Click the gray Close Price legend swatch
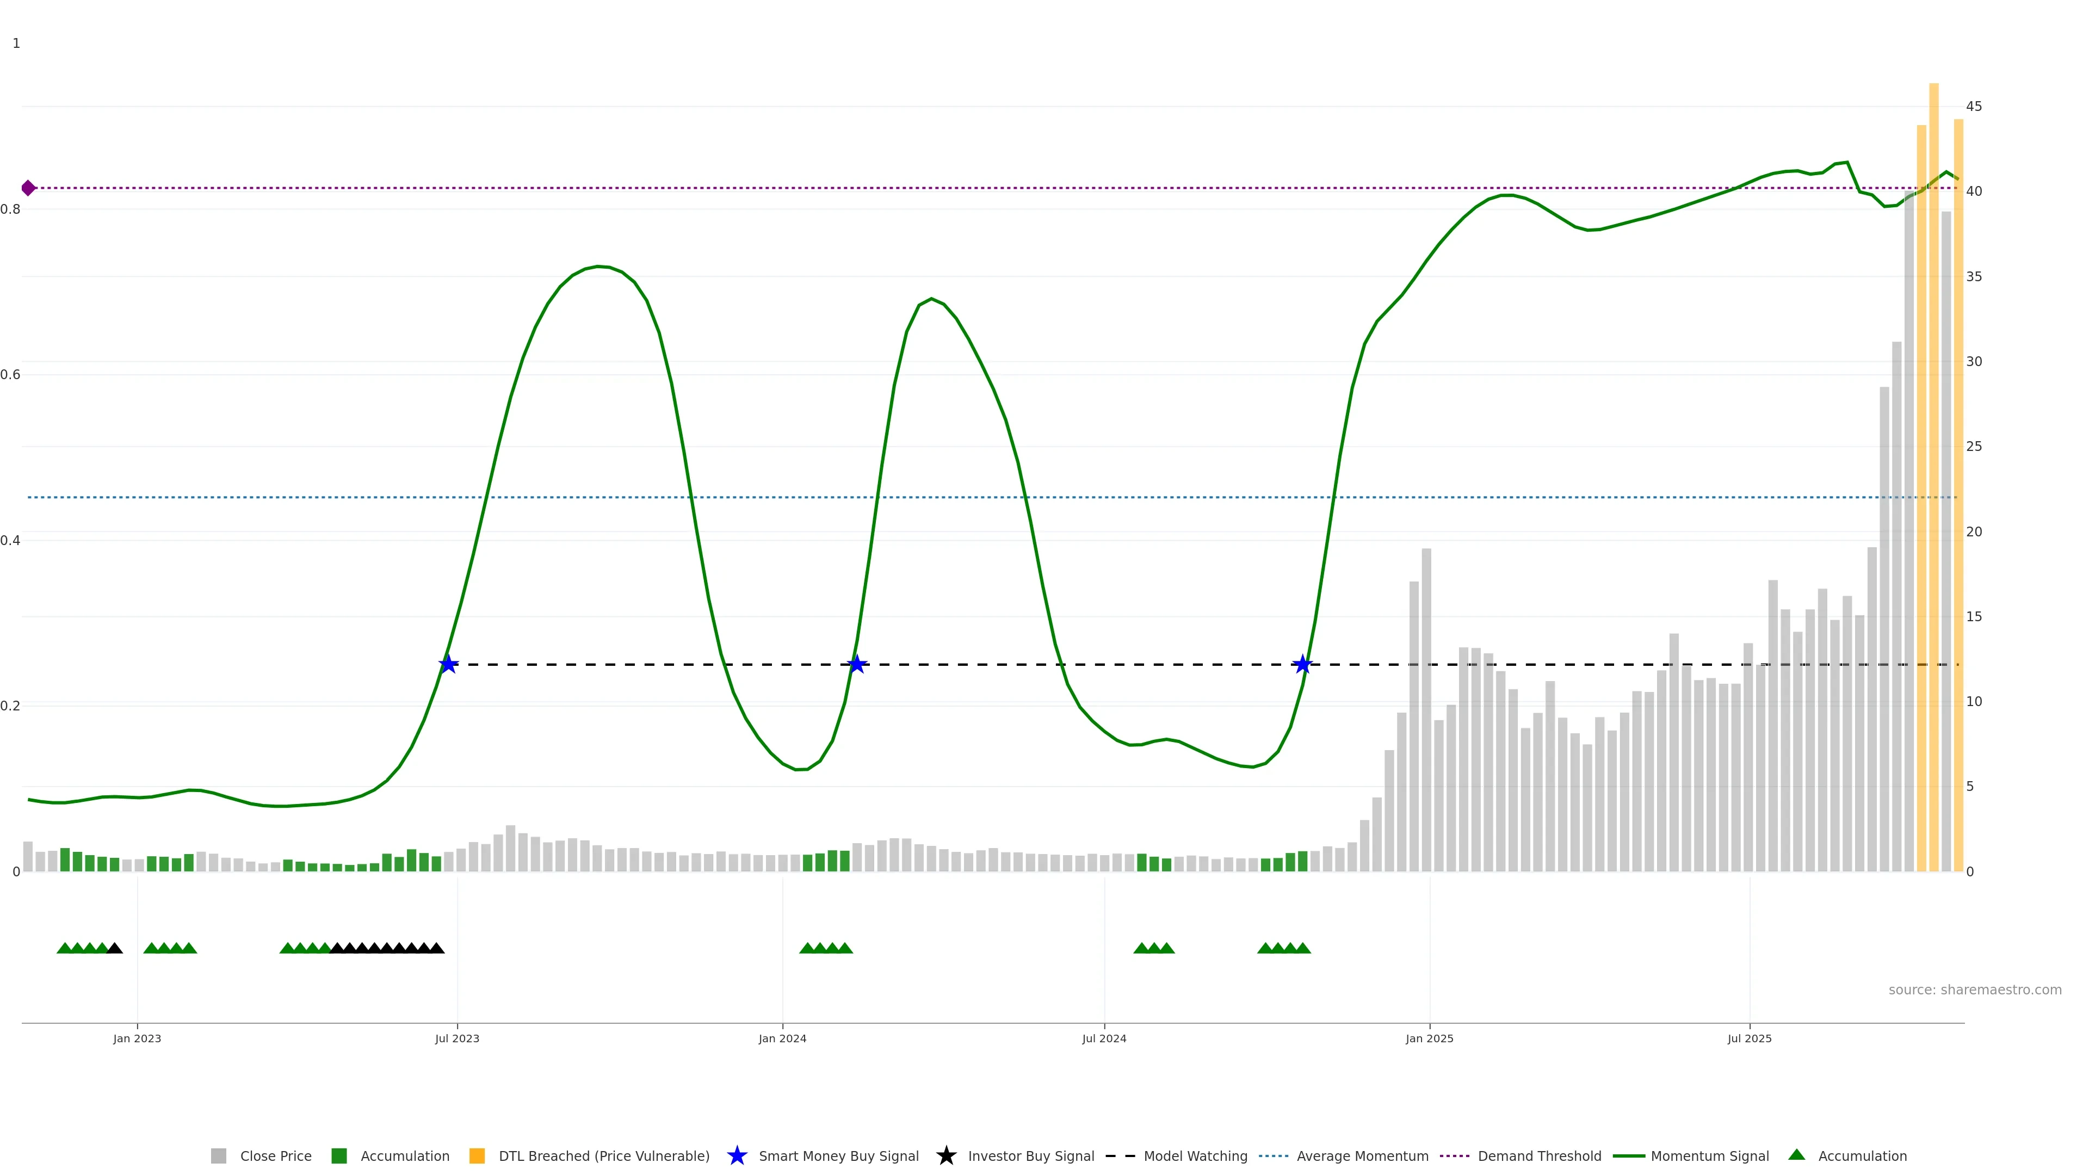 click(218, 1157)
